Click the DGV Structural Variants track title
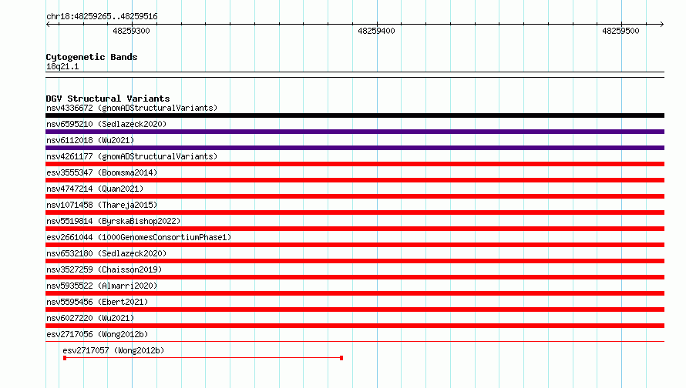This screenshot has width=686, height=388. [108, 99]
